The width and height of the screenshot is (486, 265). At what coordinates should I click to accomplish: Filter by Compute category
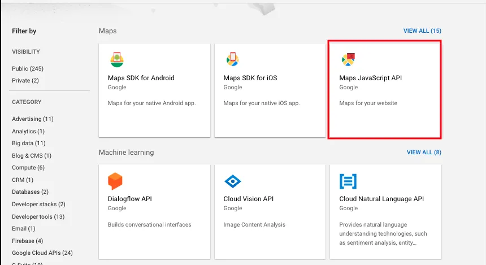click(28, 168)
